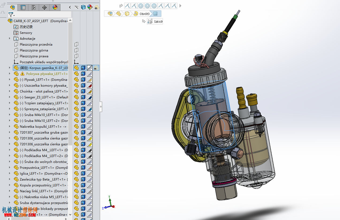Open the ConfigurationManager tab
Viewport: 340px width, 220px height.
point(34,7)
